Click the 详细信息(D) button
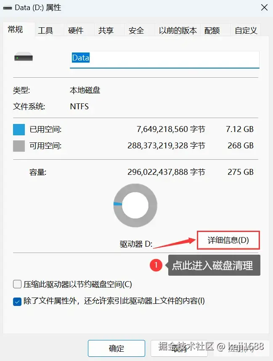 tap(228, 240)
